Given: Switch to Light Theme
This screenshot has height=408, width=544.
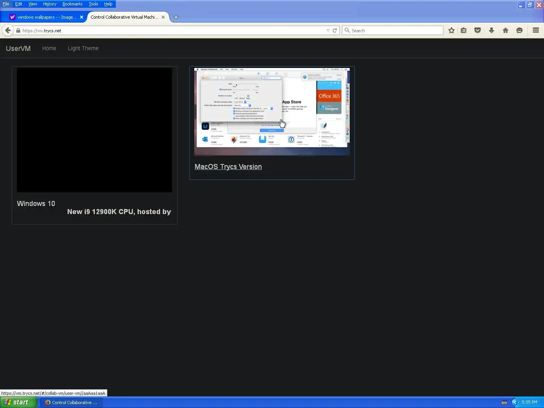Looking at the screenshot, I should [x=83, y=48].
